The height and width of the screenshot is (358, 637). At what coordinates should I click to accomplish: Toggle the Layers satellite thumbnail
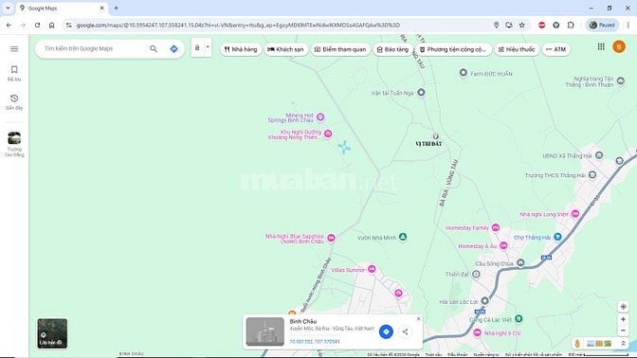(52, 333)
